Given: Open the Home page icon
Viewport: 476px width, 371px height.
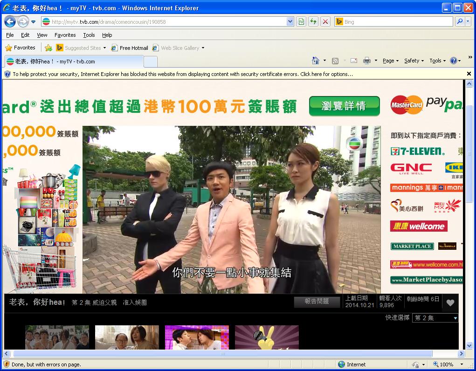Looking at the screenshot, I should tap(316, 61).
